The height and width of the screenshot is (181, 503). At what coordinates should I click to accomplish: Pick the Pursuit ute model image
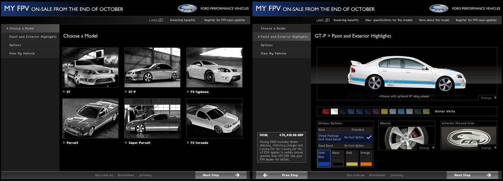[x=90, y=118]
